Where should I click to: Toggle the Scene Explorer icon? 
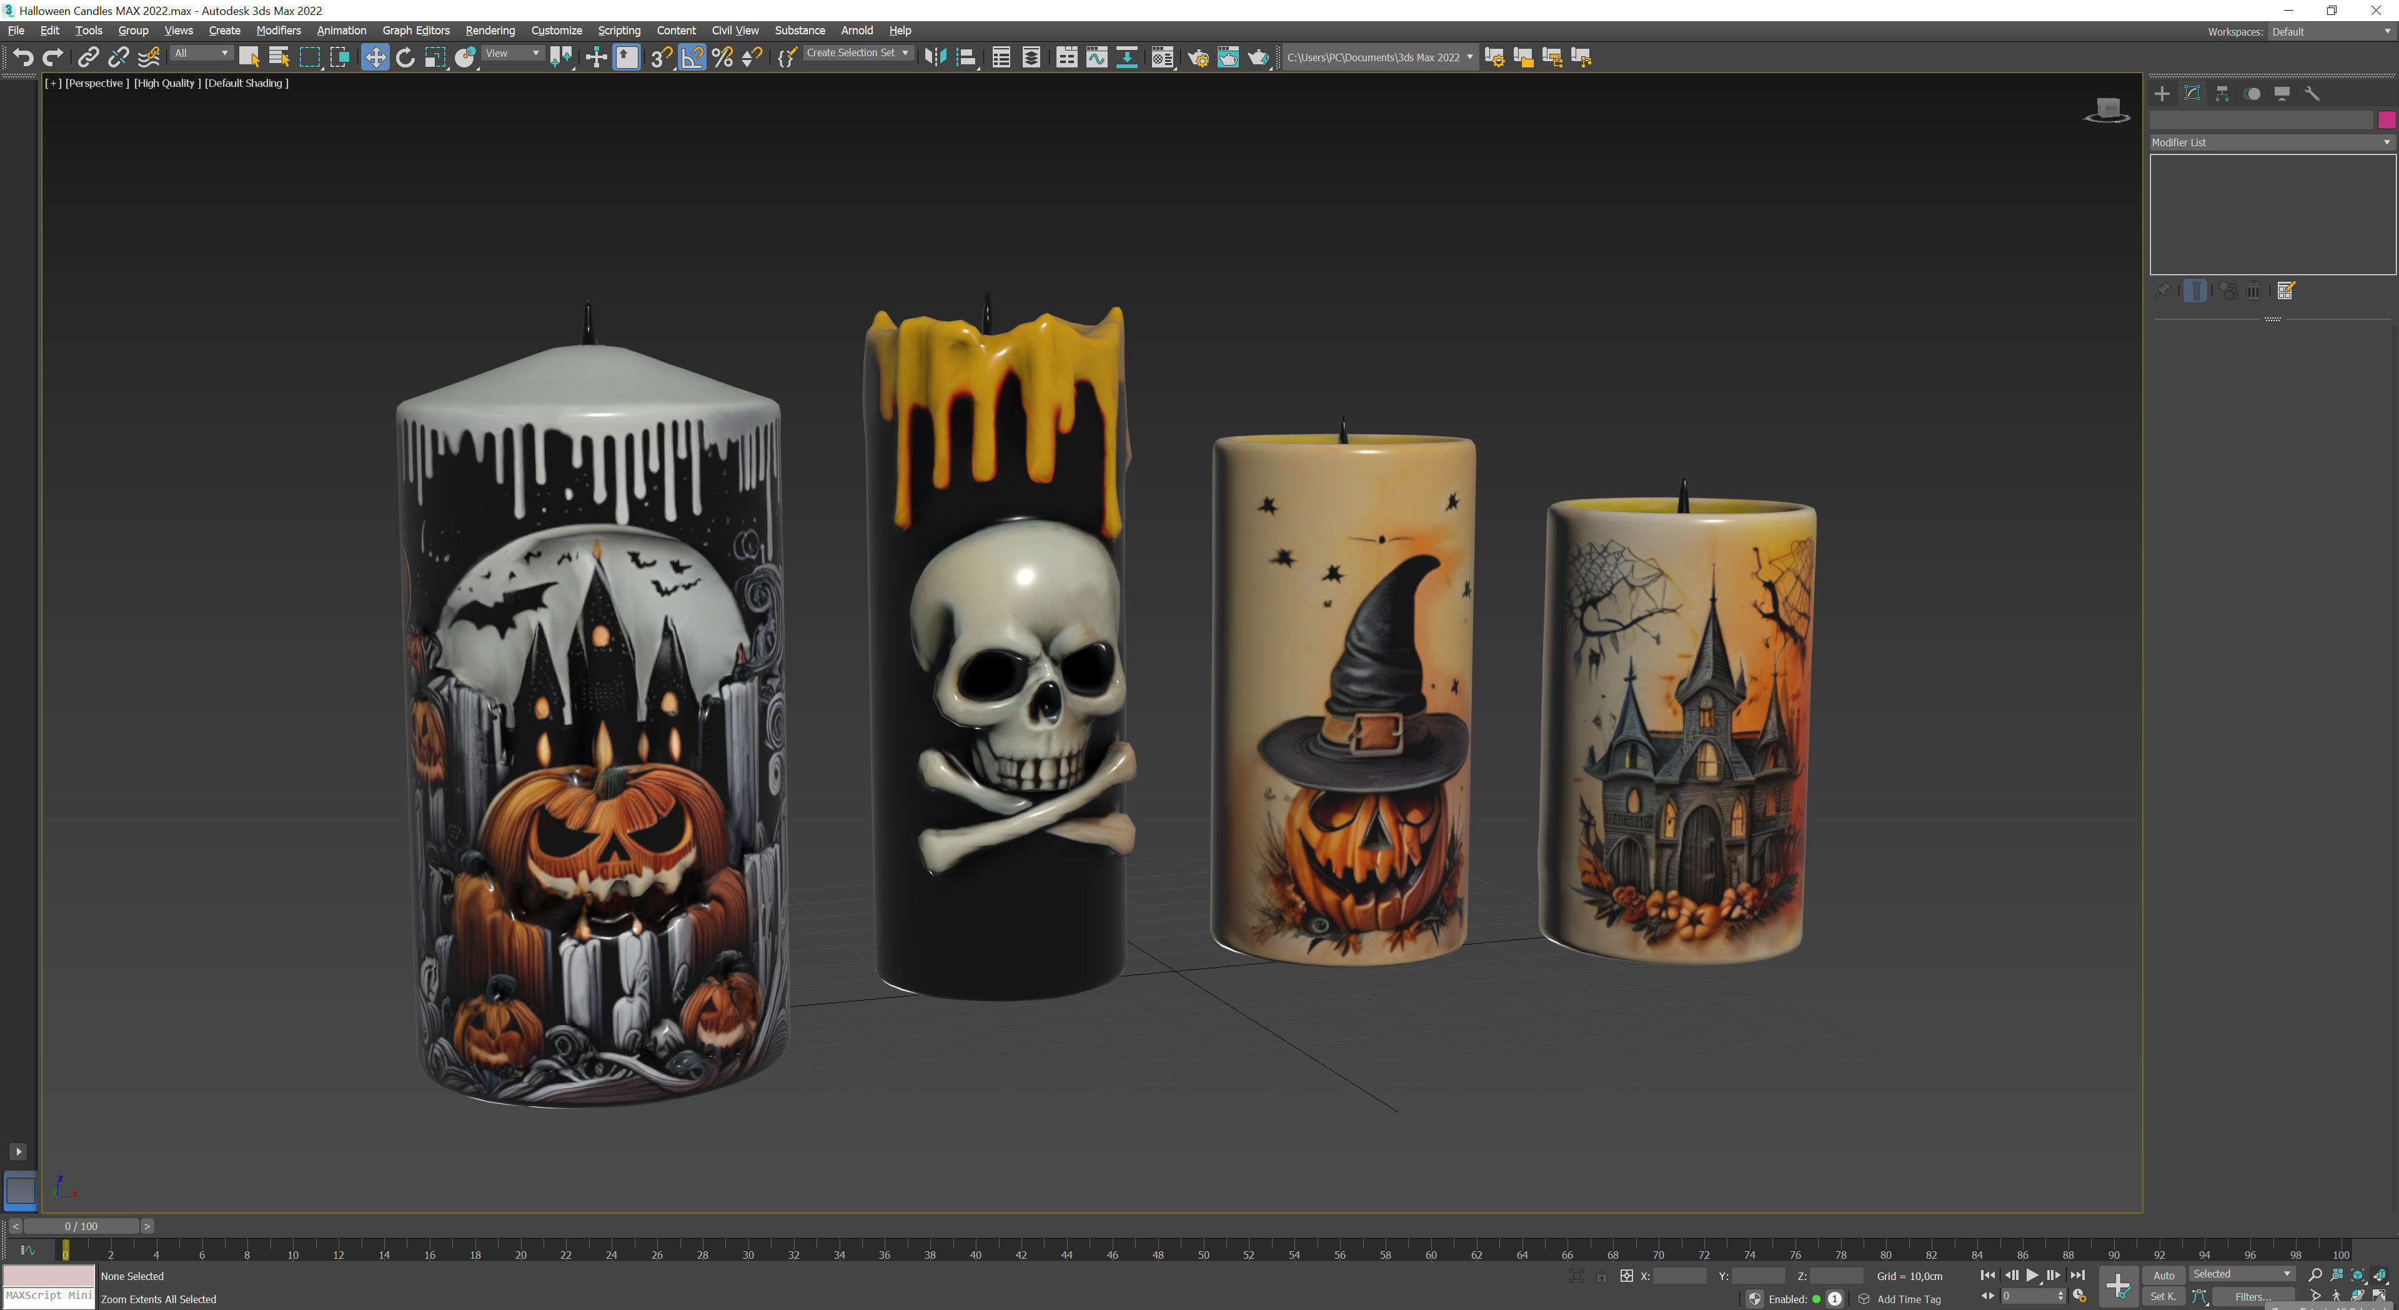(1001, 57)
